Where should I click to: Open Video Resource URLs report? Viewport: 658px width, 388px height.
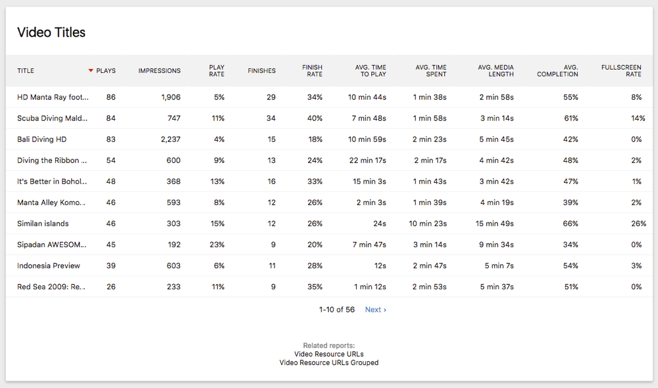pyautogui.click(x=329, y=354)
